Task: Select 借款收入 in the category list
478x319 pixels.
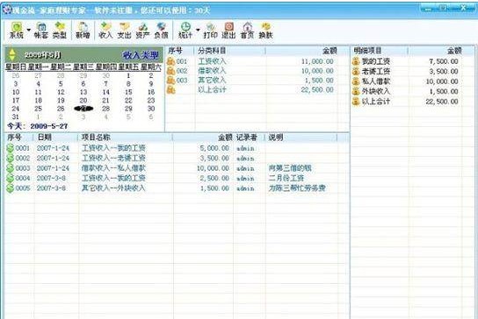Action: [x=212, y=71]
